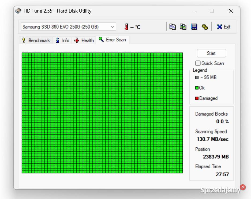Go to the Health tab
The image size is (251, 199).
(84, 40)
